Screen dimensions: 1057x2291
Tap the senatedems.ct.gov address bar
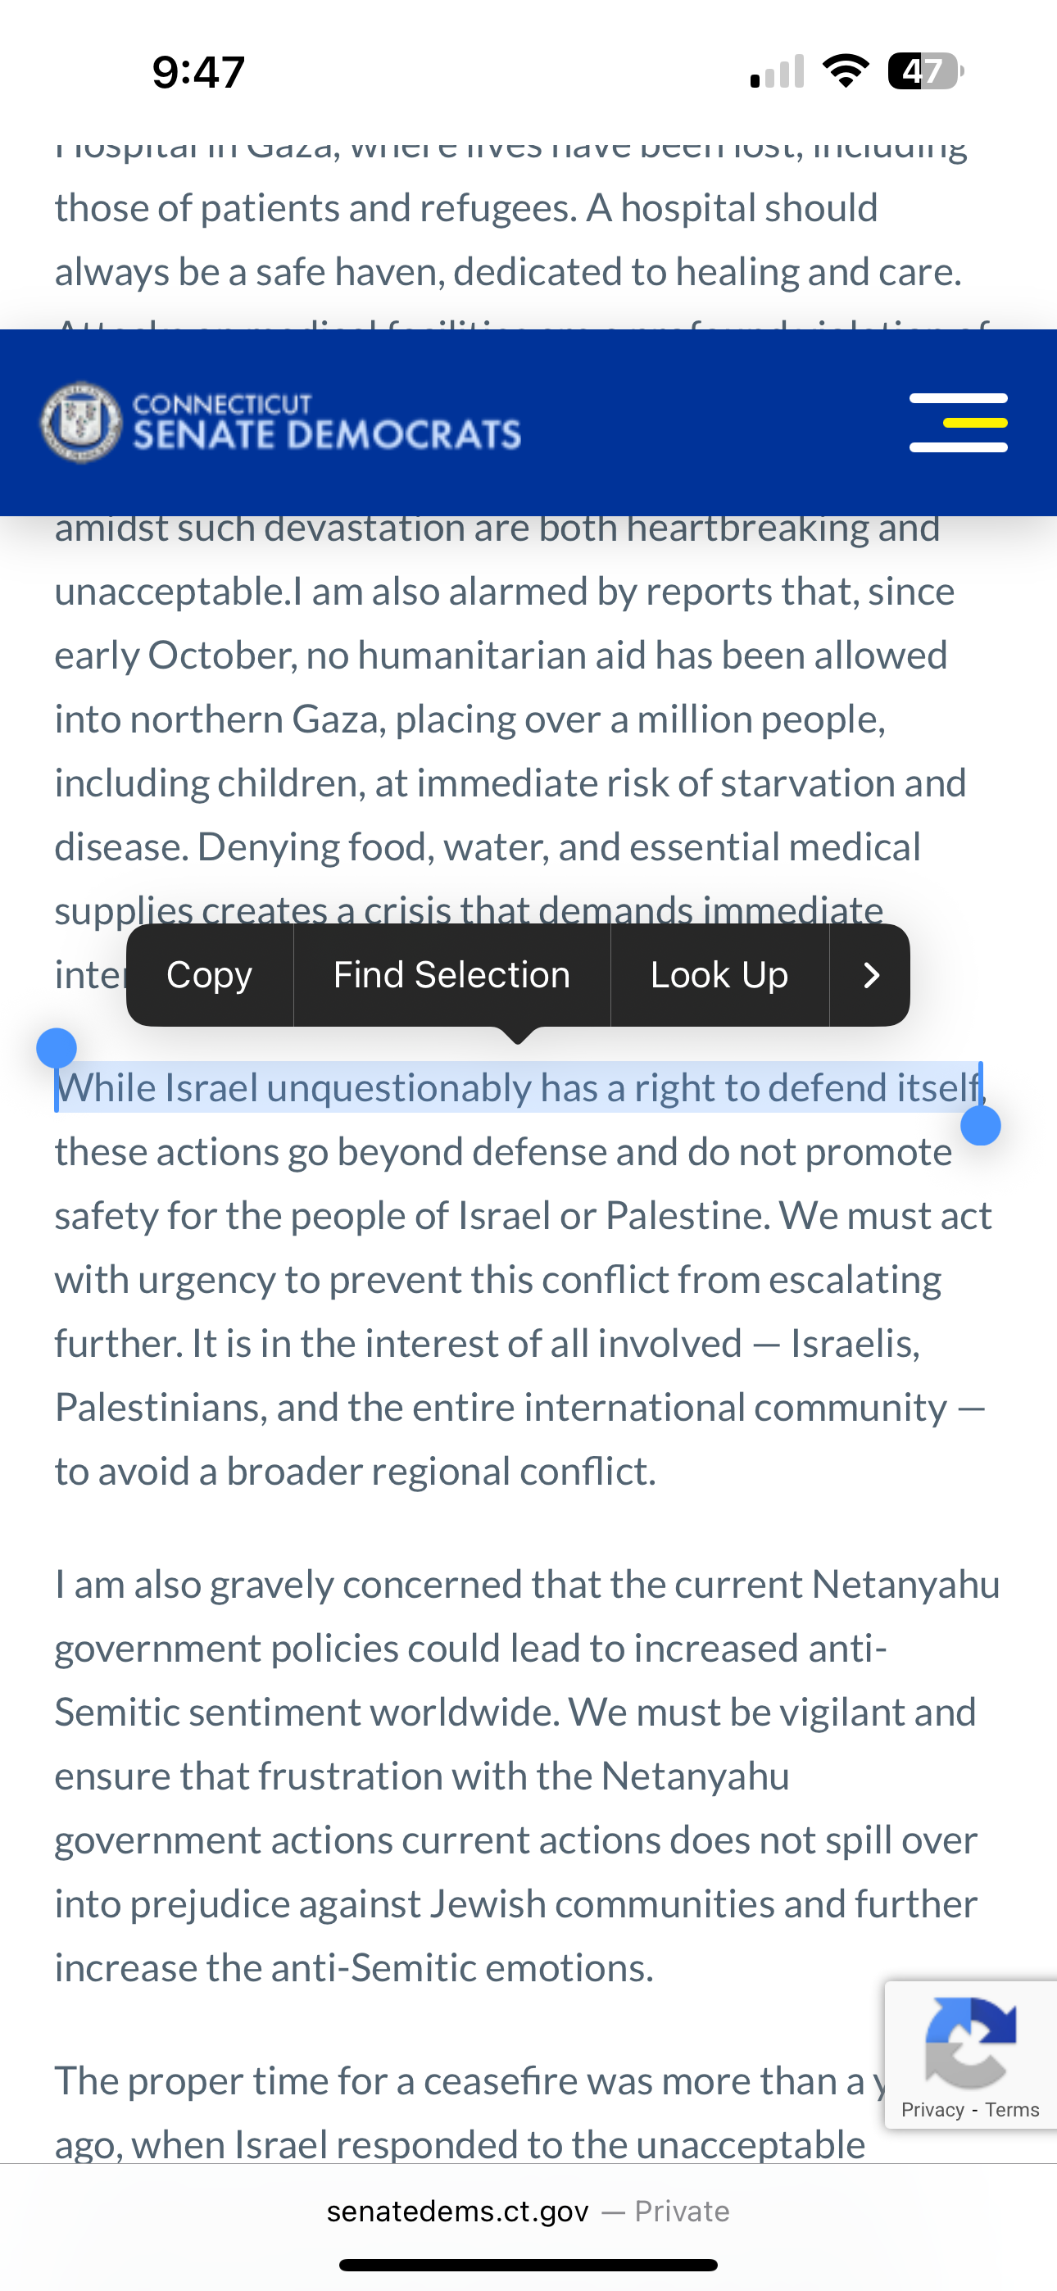click(528, 2211)
